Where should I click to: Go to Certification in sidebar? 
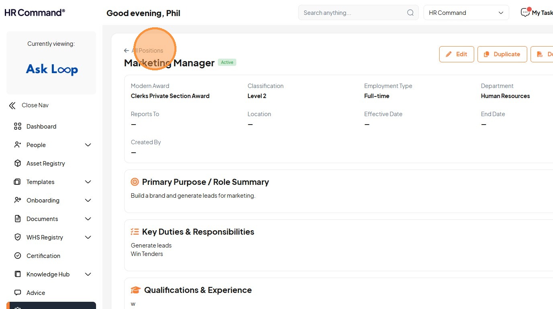43,256
